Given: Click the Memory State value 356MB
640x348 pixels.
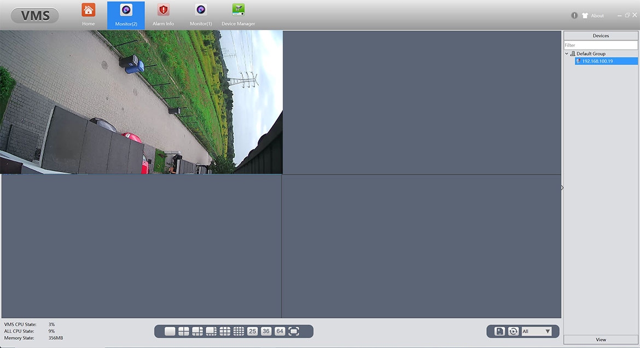Looking at the screenshot, I should [55, 338].
